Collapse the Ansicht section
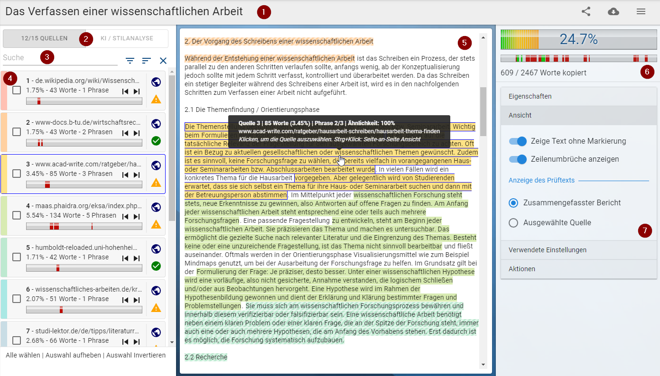 pyautogui.click(x=579, y=115)
